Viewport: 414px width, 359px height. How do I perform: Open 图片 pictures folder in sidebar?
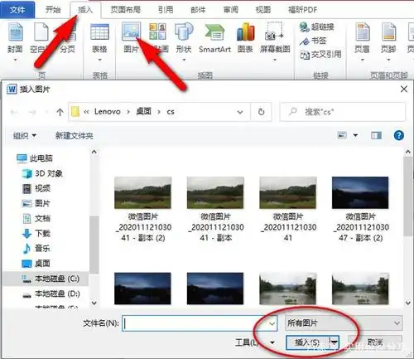point(36,203)
